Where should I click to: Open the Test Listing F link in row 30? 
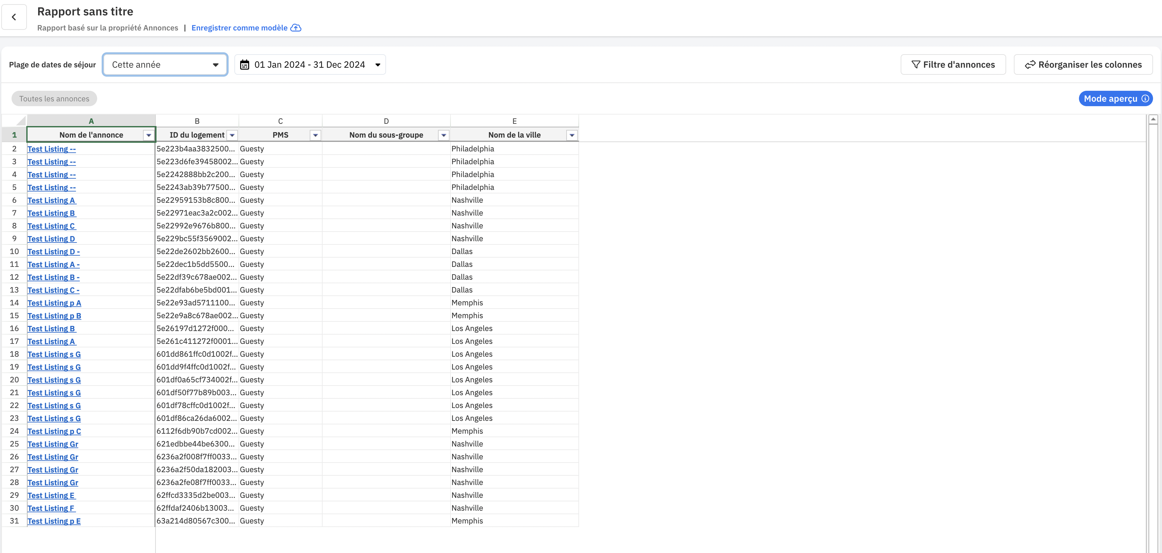(x=51, y=508)
